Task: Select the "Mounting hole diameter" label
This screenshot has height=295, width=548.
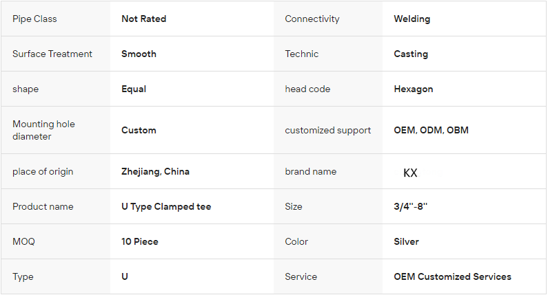Action: coord(43,130)
